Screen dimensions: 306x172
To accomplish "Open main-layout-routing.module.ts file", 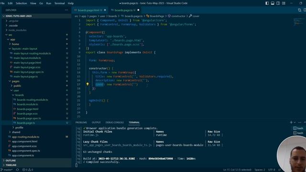I will pyautogui.click(x=32, y=54).
